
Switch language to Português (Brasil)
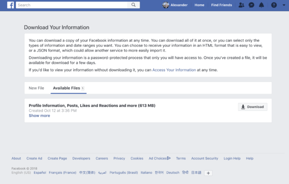pyautogui.click(x=124, y=173)
